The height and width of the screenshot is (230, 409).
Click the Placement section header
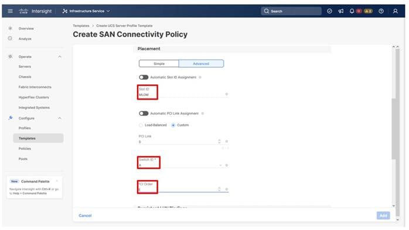(232, 49)
